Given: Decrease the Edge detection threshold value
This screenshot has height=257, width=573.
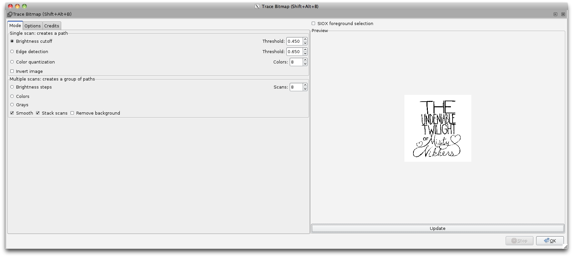Looking at the screenshot, I should coord(305,53).
